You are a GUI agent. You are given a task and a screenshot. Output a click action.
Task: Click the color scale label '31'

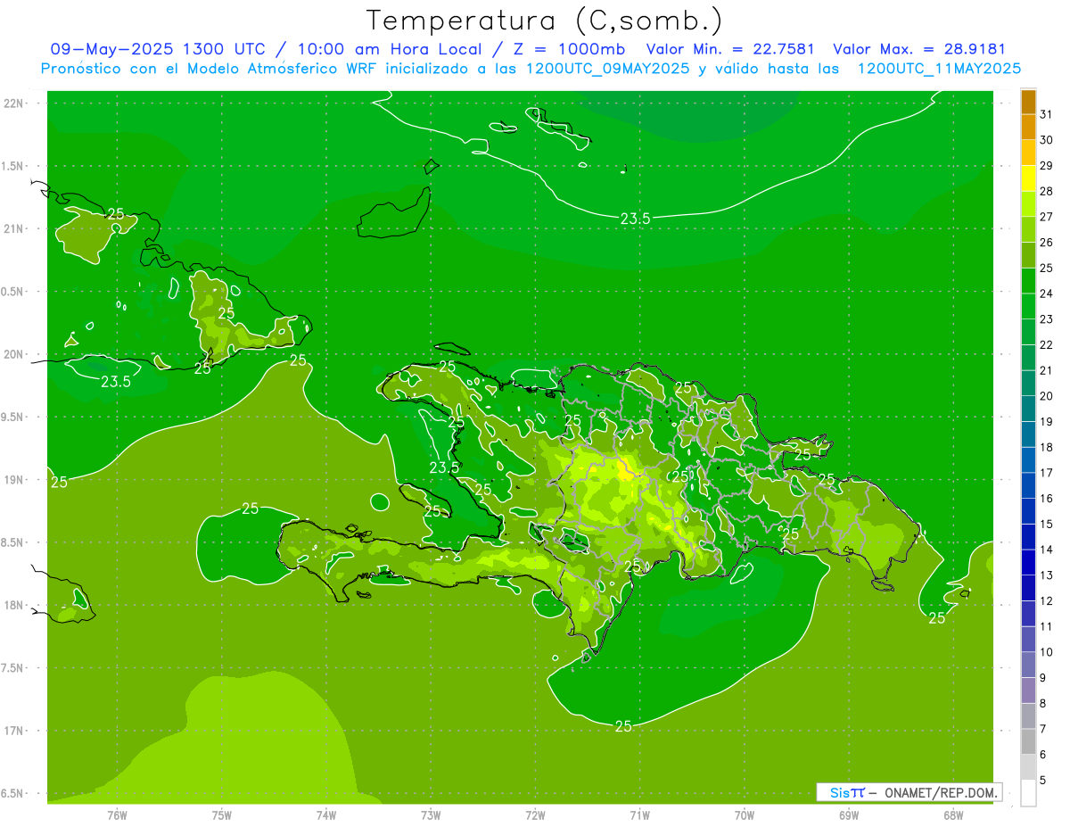click(x=1047, y=114)
